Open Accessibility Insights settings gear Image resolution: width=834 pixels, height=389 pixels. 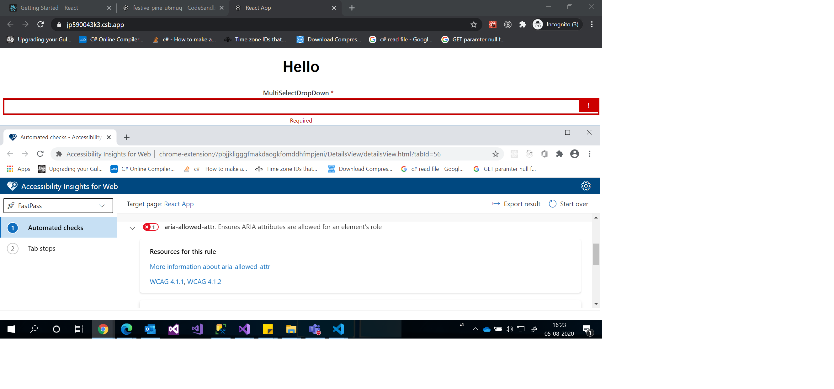585,186
